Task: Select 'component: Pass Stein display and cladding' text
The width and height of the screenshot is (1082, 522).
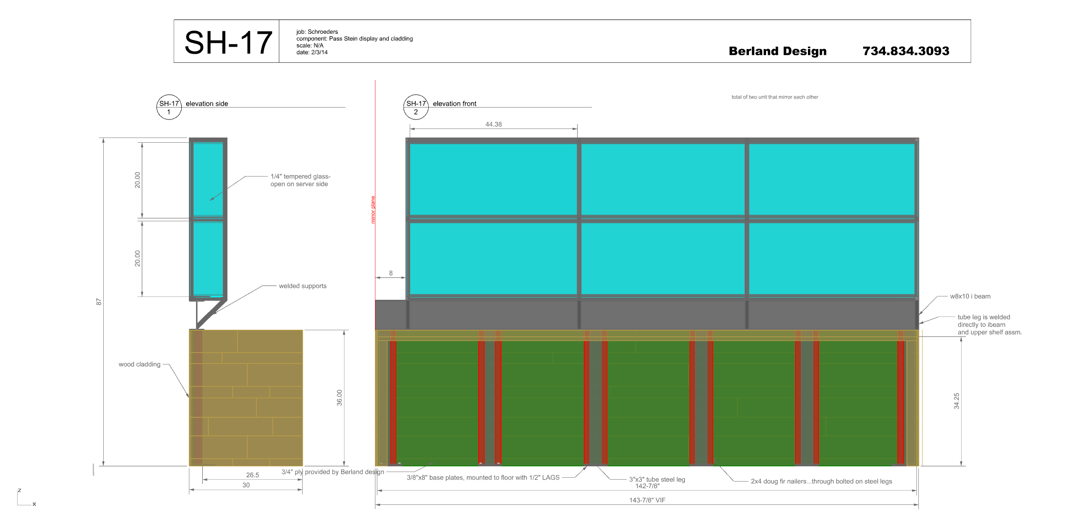Action: pos(354,39)
